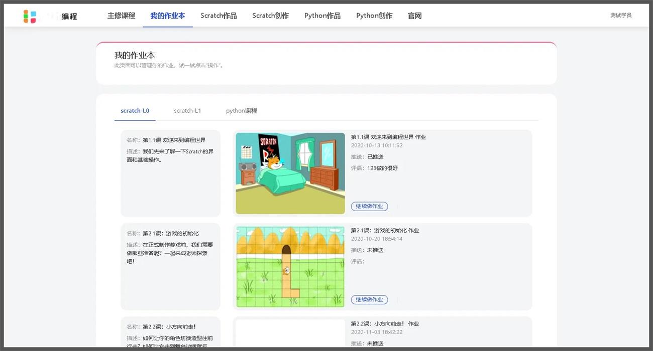Select the 我的作业本 navigation tab
The width and height of the screenshot is (653, 351).
coord(168,16)
